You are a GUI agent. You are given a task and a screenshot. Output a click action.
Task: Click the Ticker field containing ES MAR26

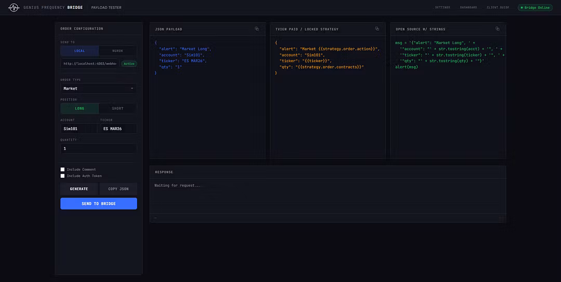click(118, 129)
